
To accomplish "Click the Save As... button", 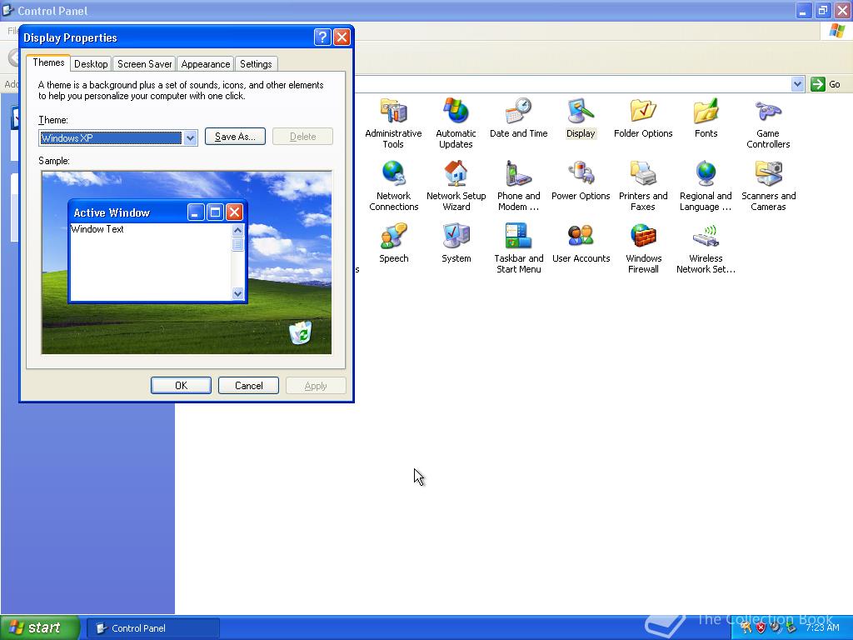I will point(235,137).
